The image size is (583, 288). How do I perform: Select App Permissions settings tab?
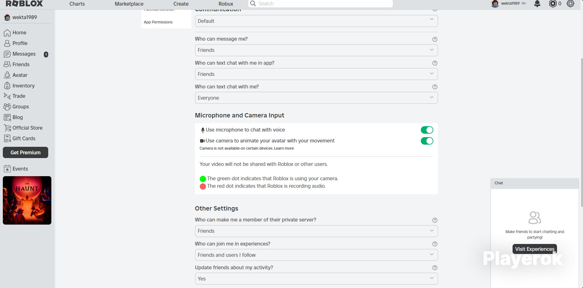(158, 22)
